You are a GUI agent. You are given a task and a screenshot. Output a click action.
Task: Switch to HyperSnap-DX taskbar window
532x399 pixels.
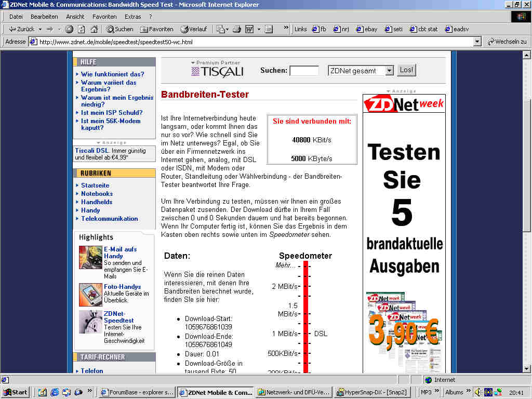pyautogui.click(x=372, y=392)
